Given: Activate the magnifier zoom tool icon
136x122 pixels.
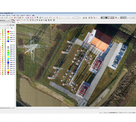Looking at the screenshot, I should (14, 20).
